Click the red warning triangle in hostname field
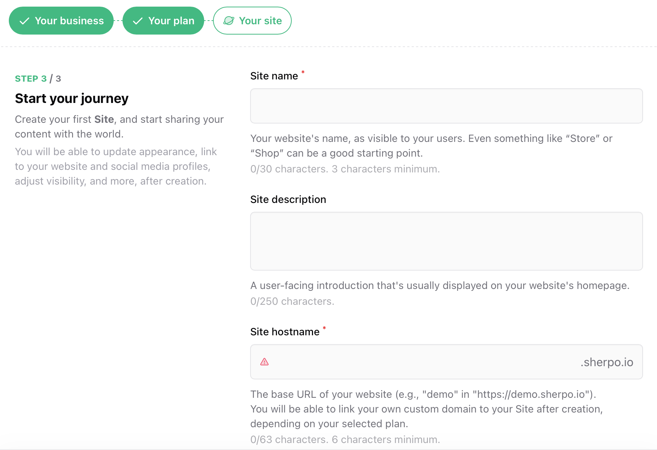657x450 pixels. (x=264, y=362)
